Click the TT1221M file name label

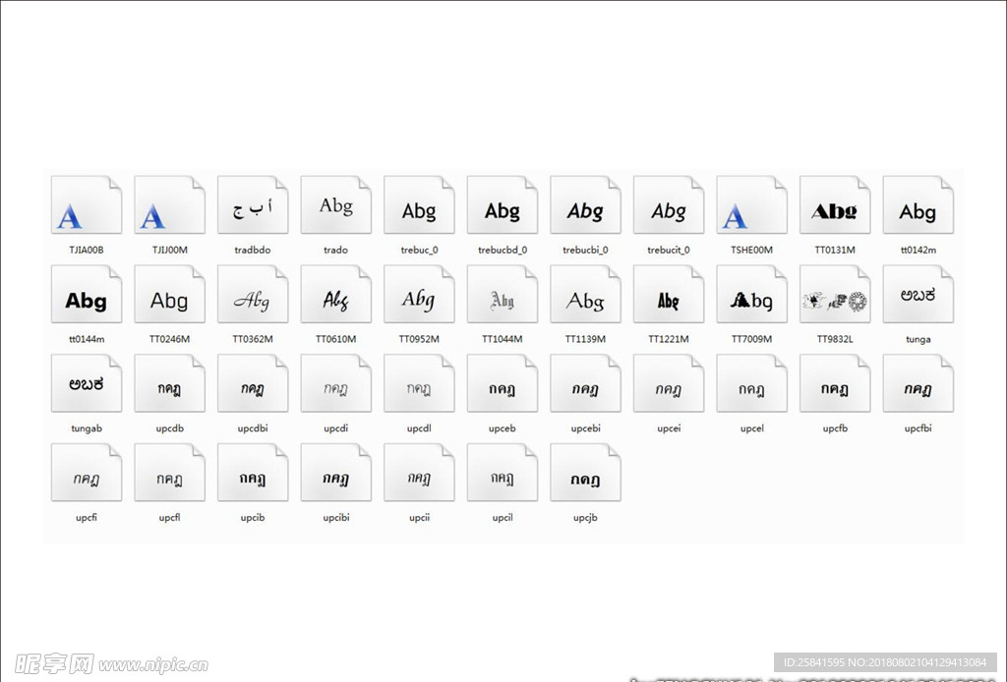[x=668, y=340]
